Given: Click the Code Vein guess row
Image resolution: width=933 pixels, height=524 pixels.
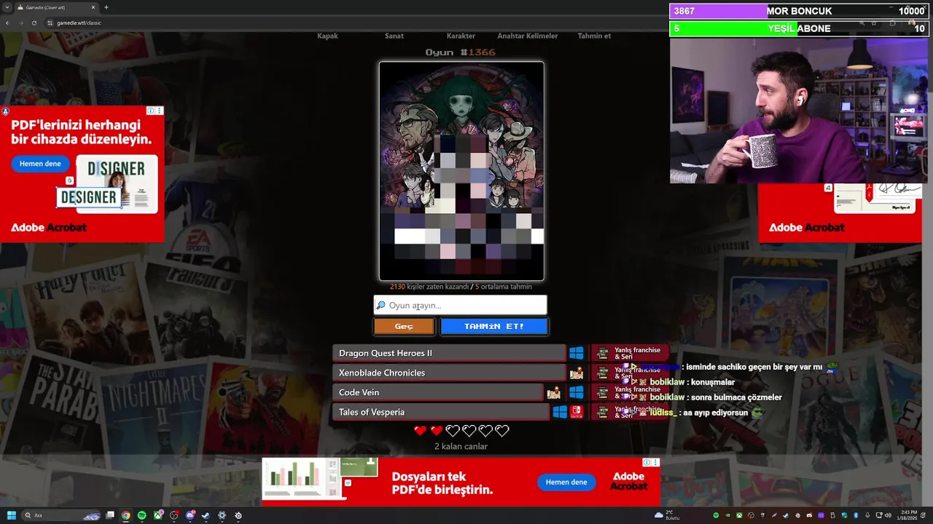Looking at the screenshot, I should 438,392.
